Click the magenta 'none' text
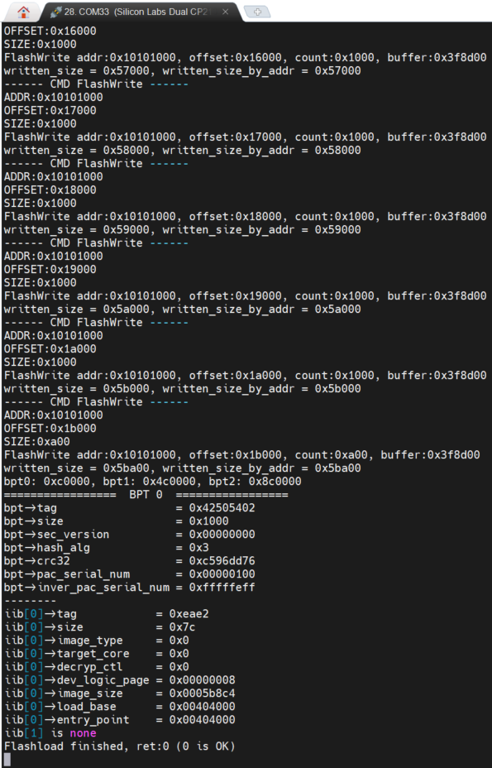Viewport: 492px width, 768px height. click(x=83, y=733)
